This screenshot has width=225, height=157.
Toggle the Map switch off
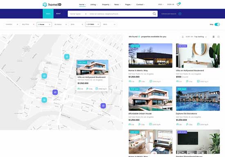click(217, 25)
